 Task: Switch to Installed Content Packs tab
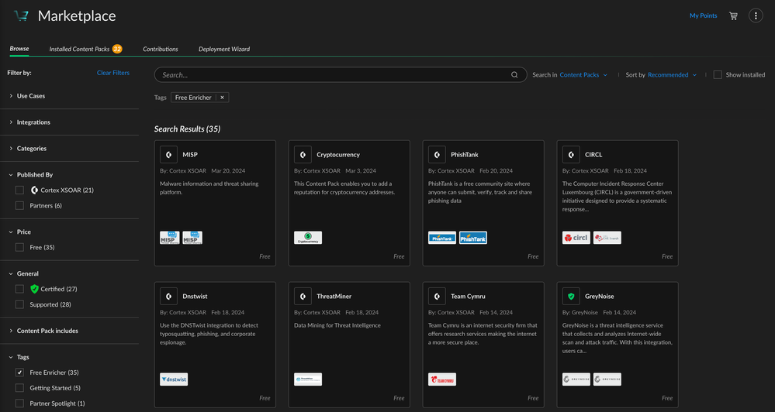click(x=79, y=49)
